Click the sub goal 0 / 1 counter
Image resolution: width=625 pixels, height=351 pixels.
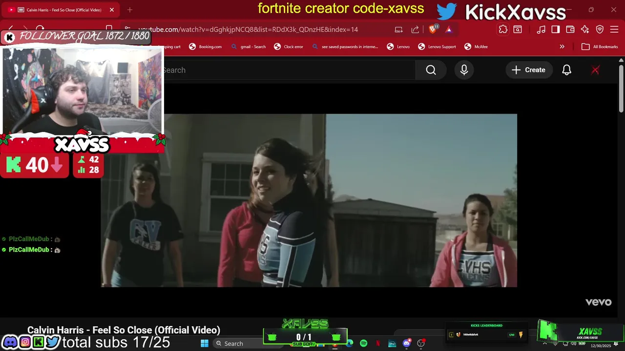click(304, 337)
